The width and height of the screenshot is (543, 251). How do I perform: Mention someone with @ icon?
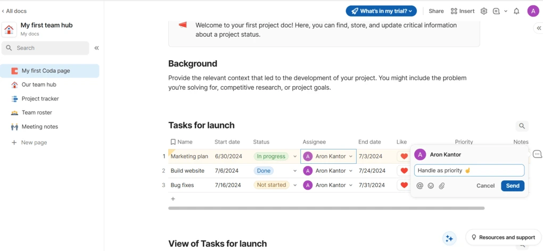pos(419,186)
